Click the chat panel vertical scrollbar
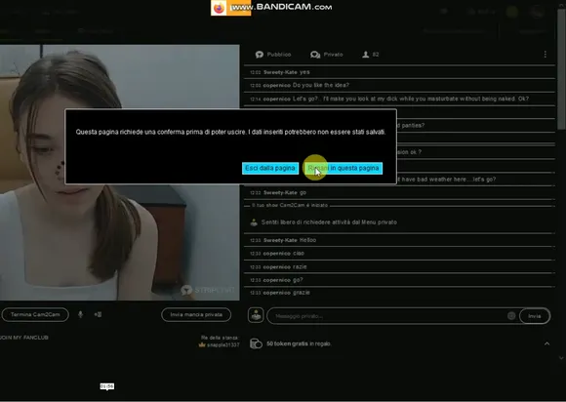This screenshot has width=566, height=402. click(562, 68)
